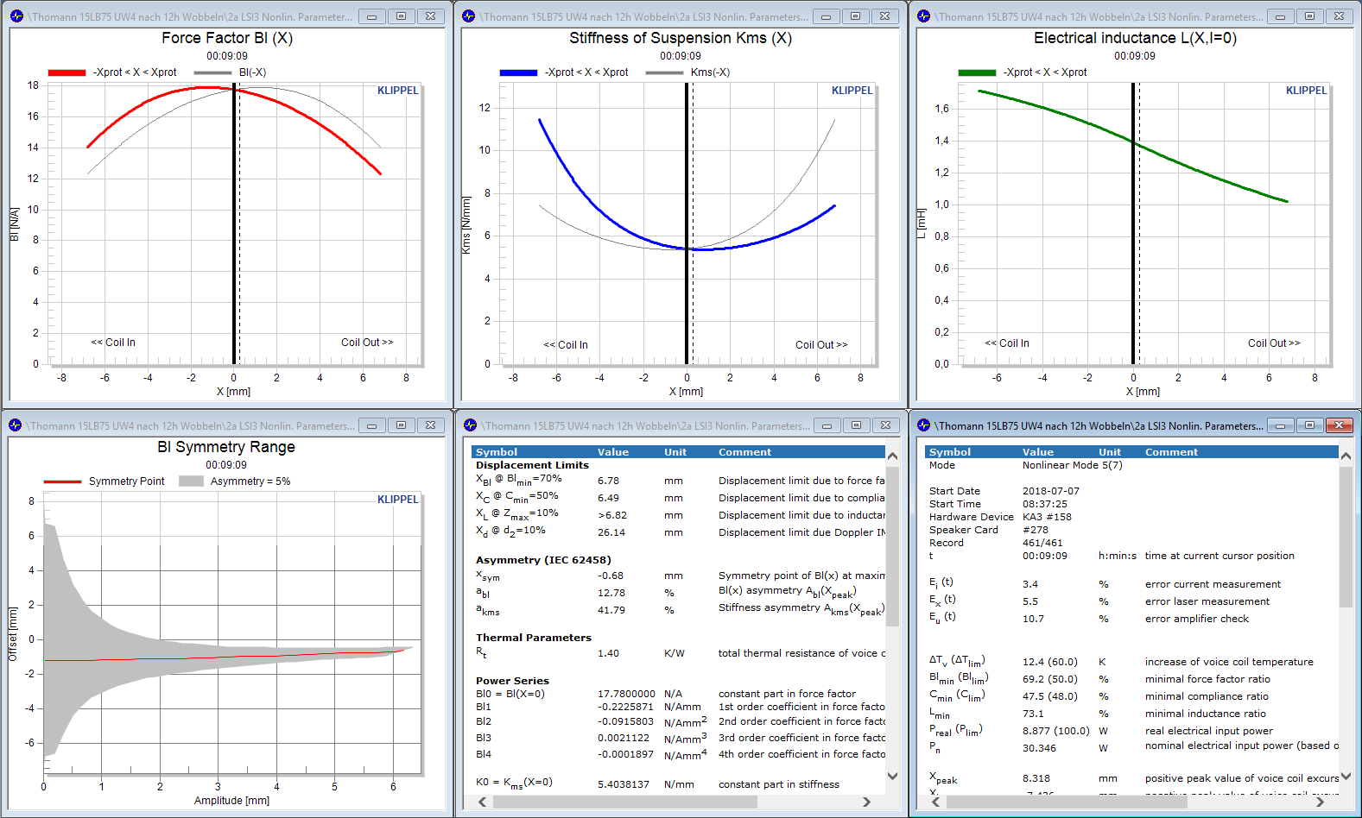Maximize the Electrical inductance L(X,I=0) window

tap(1309, 16)
